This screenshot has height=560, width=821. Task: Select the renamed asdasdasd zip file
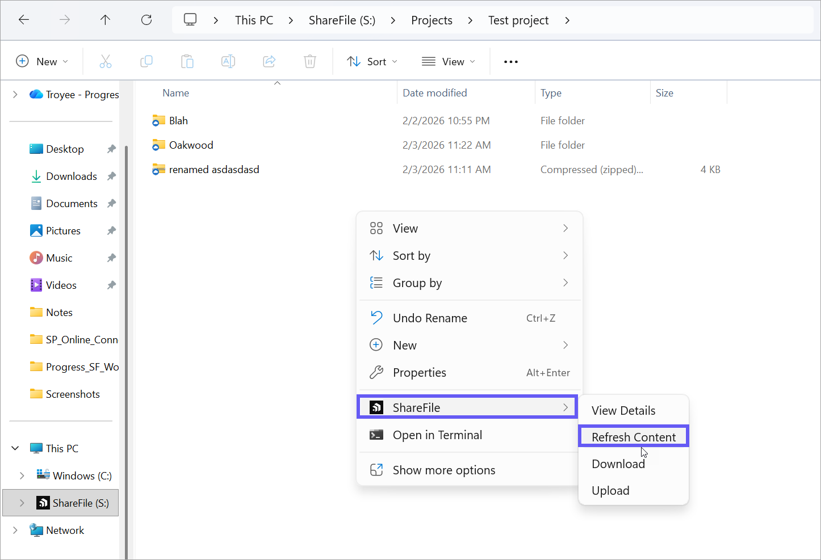[214, 170]
